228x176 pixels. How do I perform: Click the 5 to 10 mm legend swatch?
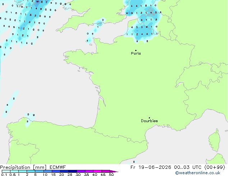[39, 171]
